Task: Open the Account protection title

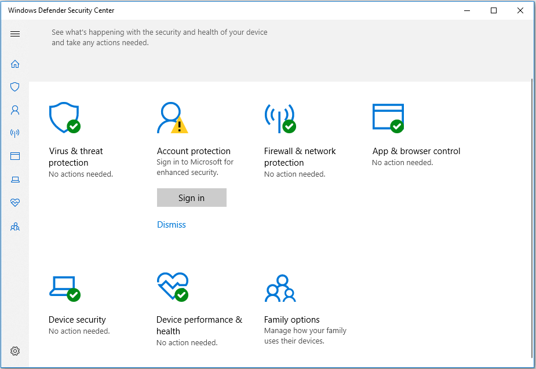Action: (194, 151)
